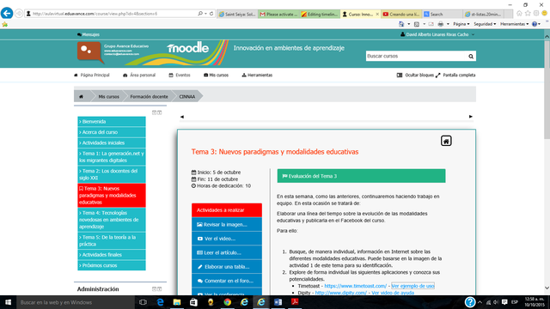This screenshot has width=550, height=309.
Task: Open Revisar la imagen activity
Action: click(x=227, y=225)
